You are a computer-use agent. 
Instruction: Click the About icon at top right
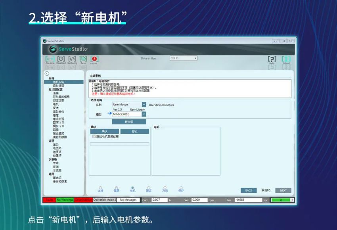tap(286, 59)
